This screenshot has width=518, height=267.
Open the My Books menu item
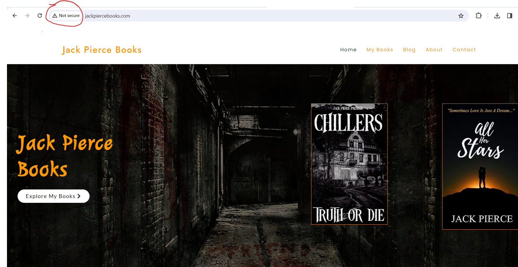point(380,50)
